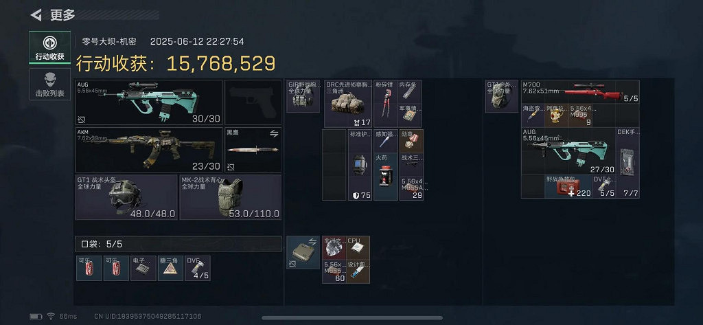Viewport: 703px width, 325px height.
Task: Select the 黑鹰 knife item
Action: (x=253, y=150)
